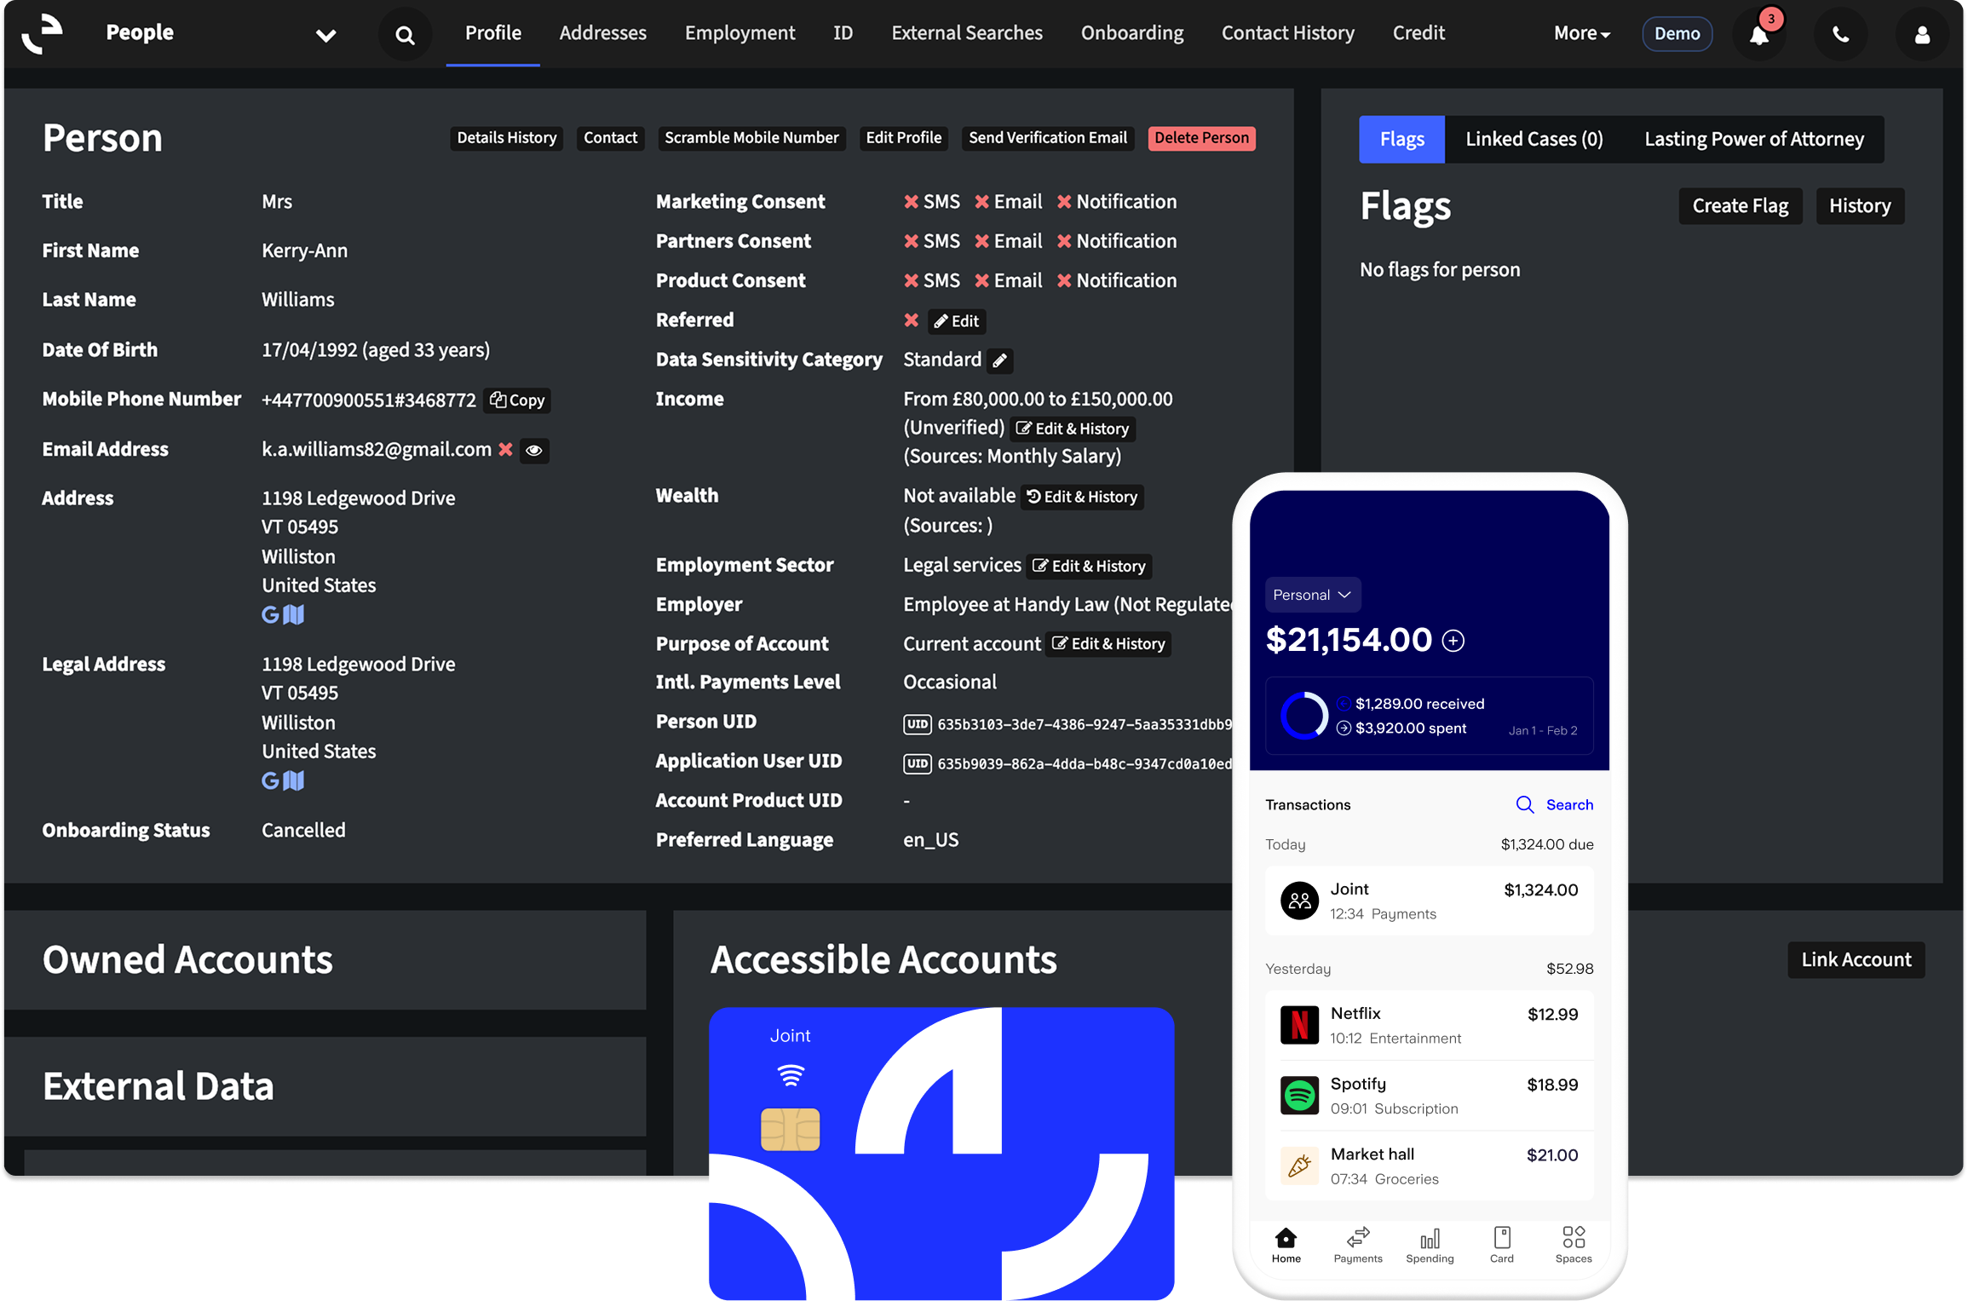This screenshot has height=1301, width=1968.
Task: Click the phone call icon in header
Action: pyautogui.click(x=1840, y=35)
